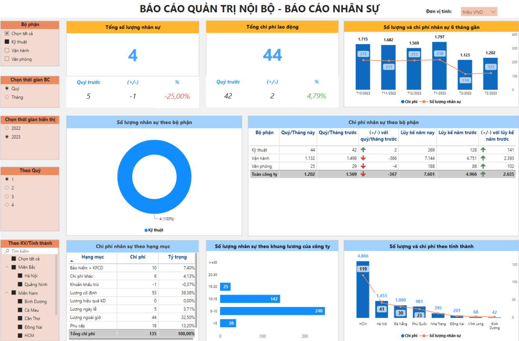Open the triệu VND unit dropdown
This screenshot has width=519, height=341.
click(x=479, y=12)
